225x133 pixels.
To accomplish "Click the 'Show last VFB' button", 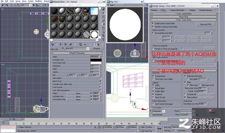I will coord(206,24).
